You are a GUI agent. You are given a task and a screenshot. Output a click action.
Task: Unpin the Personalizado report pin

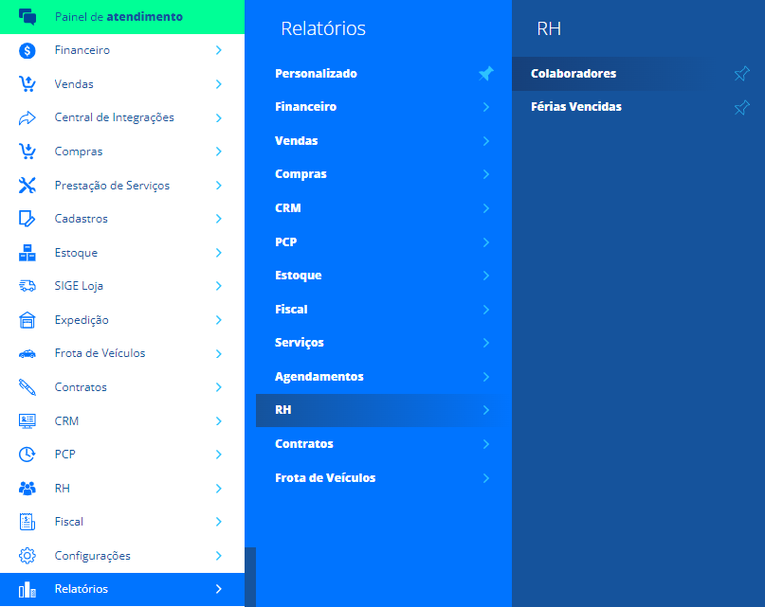pyautogui.click(x=486, y=74)
